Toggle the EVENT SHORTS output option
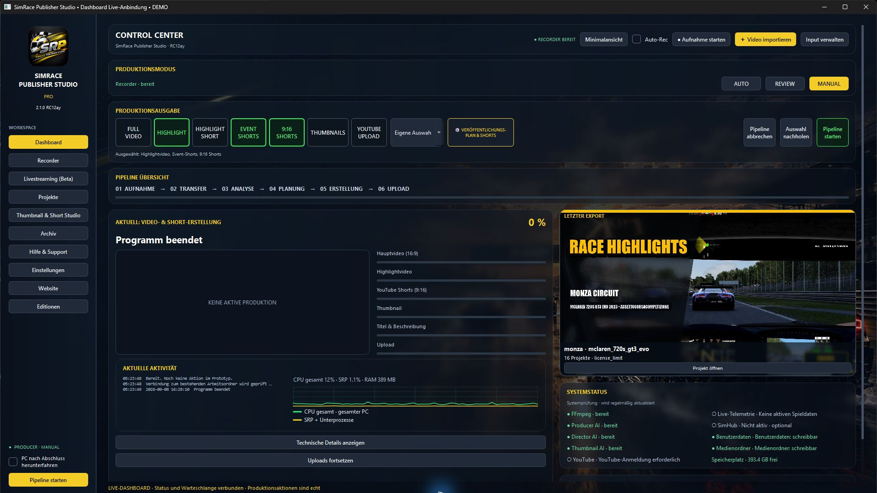The width and height of the screenshot is (877, 493). [248, 132]
